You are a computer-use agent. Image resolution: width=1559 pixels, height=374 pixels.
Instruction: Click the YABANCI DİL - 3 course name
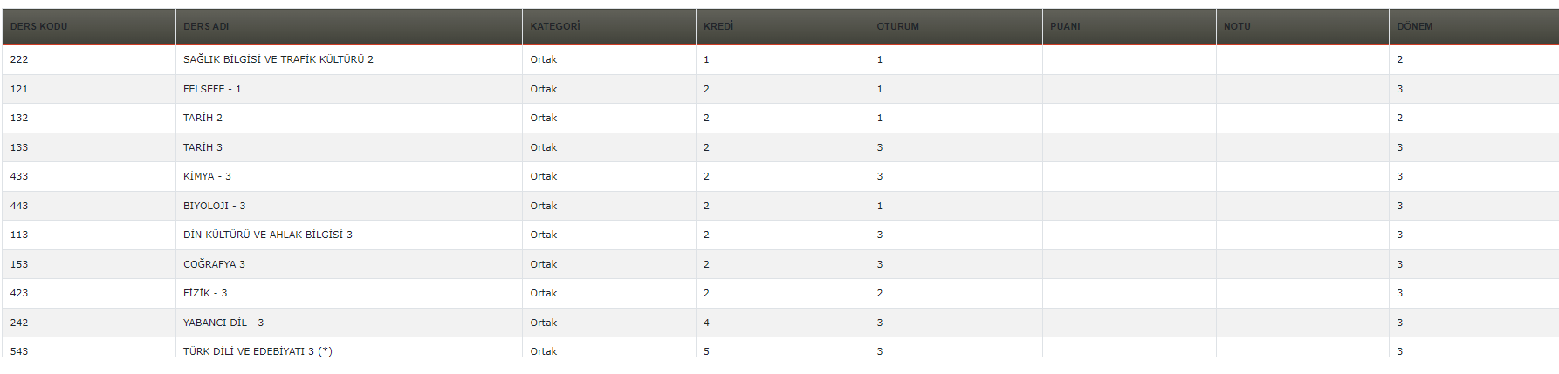(x=223, y=323)
